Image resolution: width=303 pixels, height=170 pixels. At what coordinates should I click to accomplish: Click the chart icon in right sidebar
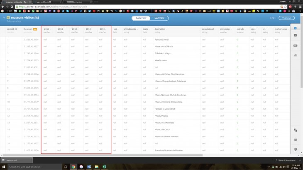point(295,54)
